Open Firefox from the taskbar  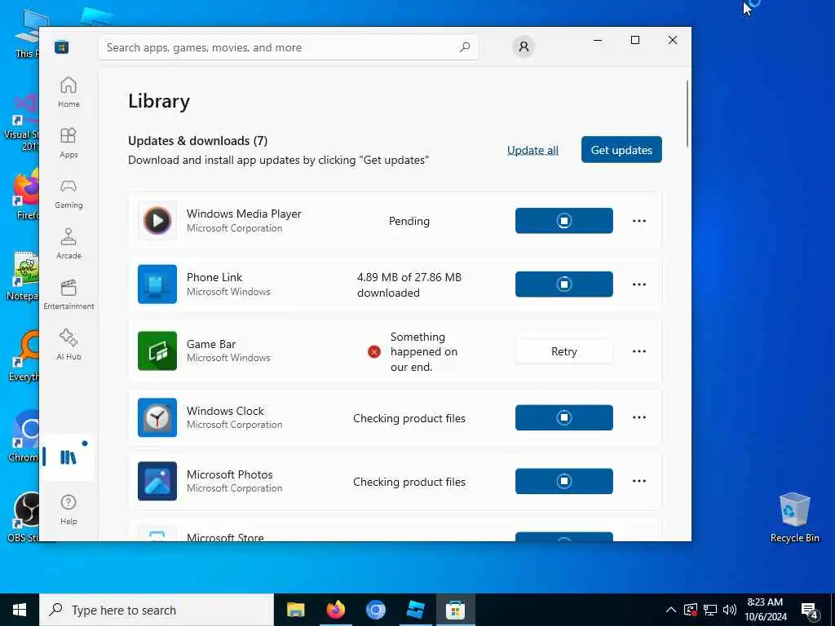click(335, 610)
